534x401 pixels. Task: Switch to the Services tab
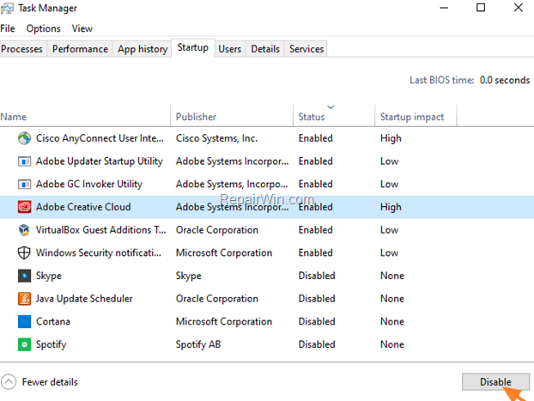point(306,49)
